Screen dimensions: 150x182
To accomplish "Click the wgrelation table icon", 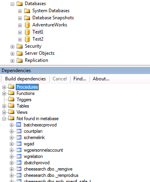I will [x=19, y=156].
